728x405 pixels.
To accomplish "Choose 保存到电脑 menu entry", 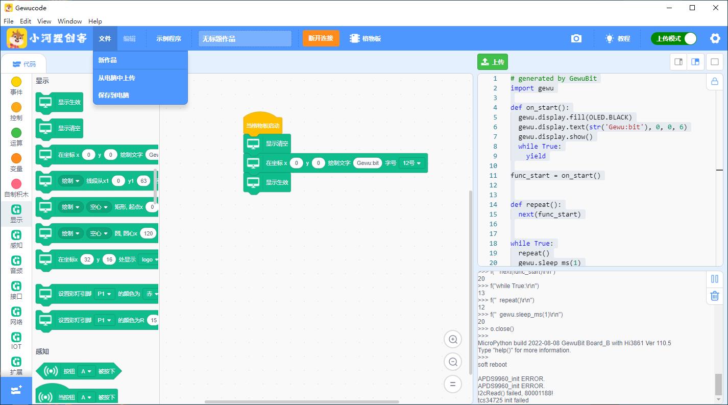I will (140, 96).
